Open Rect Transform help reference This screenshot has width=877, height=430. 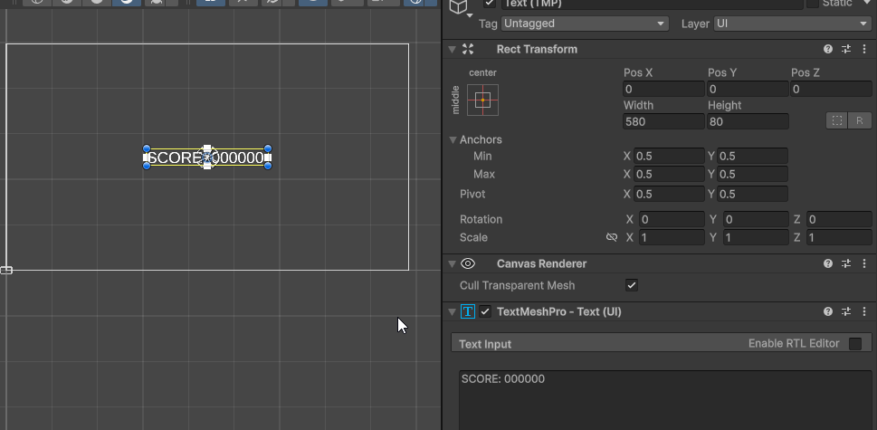(828, 49)
